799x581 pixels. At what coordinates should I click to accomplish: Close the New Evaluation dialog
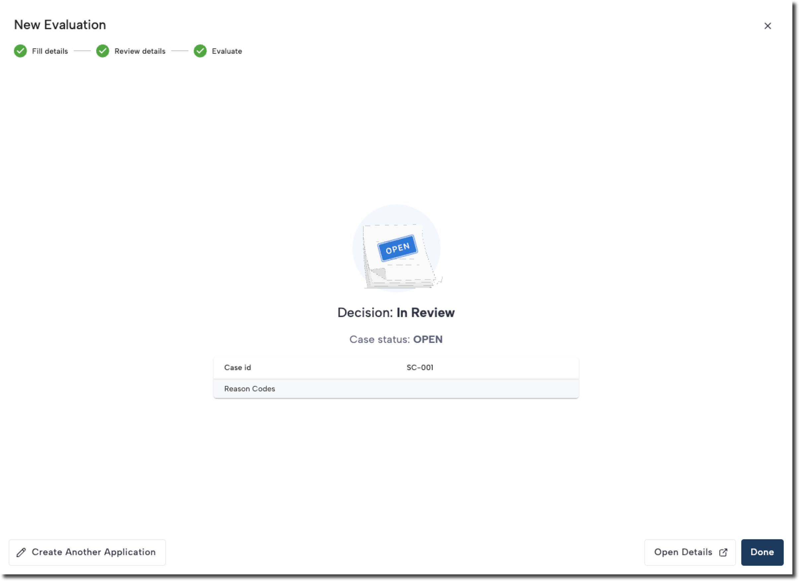pos(767,26)
